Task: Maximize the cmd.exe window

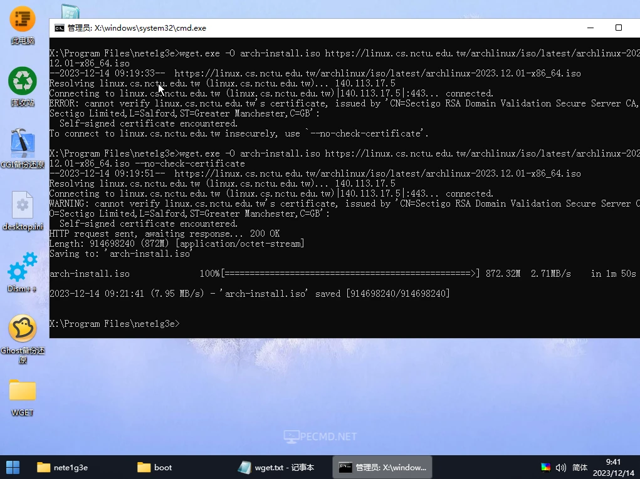Action: [618, 28]
